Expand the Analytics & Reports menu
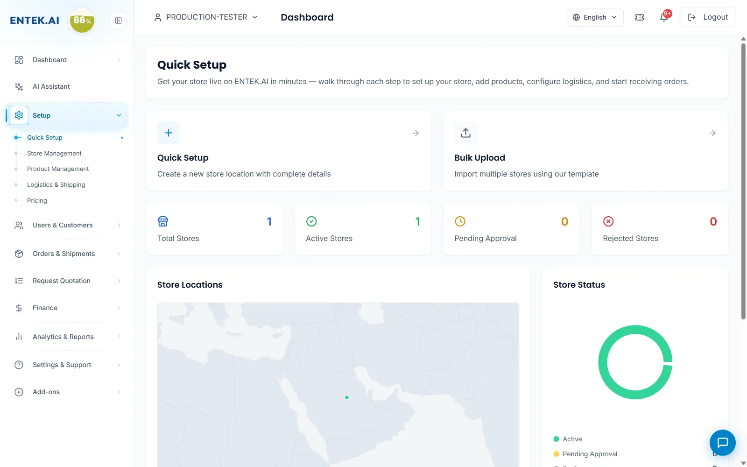Viewport: 747px width, 467px height. [67, 337]
